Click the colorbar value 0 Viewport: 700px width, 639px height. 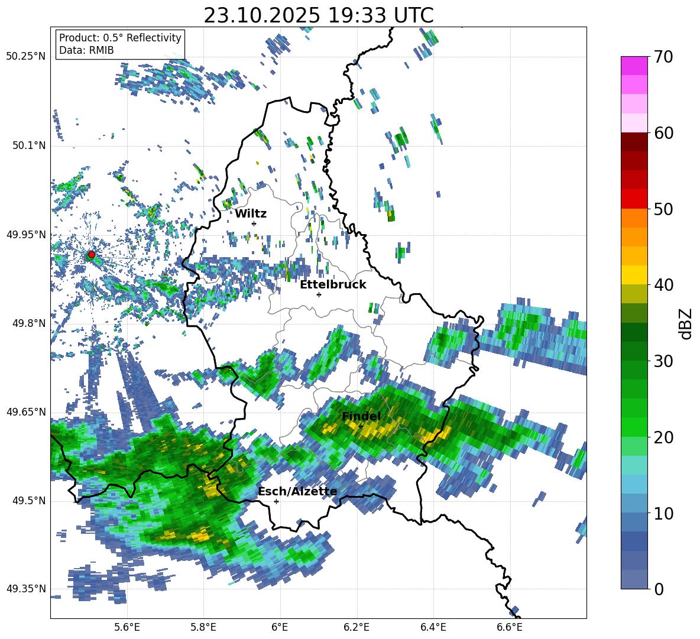(659, 589)
